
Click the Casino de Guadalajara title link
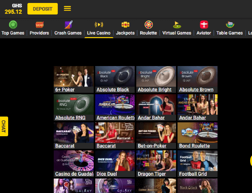(74, 174)
